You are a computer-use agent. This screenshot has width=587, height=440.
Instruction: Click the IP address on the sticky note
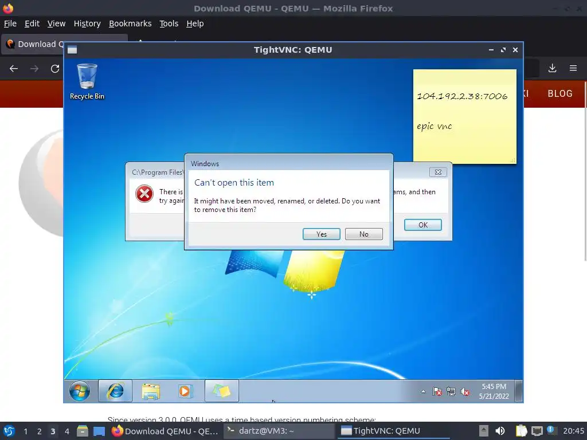(462, 96)
